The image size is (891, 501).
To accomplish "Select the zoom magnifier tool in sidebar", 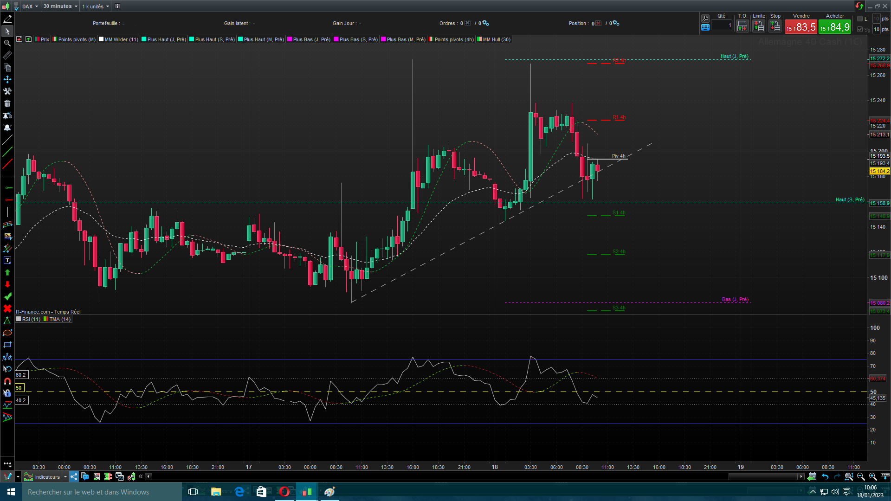I will pos(7,43).
